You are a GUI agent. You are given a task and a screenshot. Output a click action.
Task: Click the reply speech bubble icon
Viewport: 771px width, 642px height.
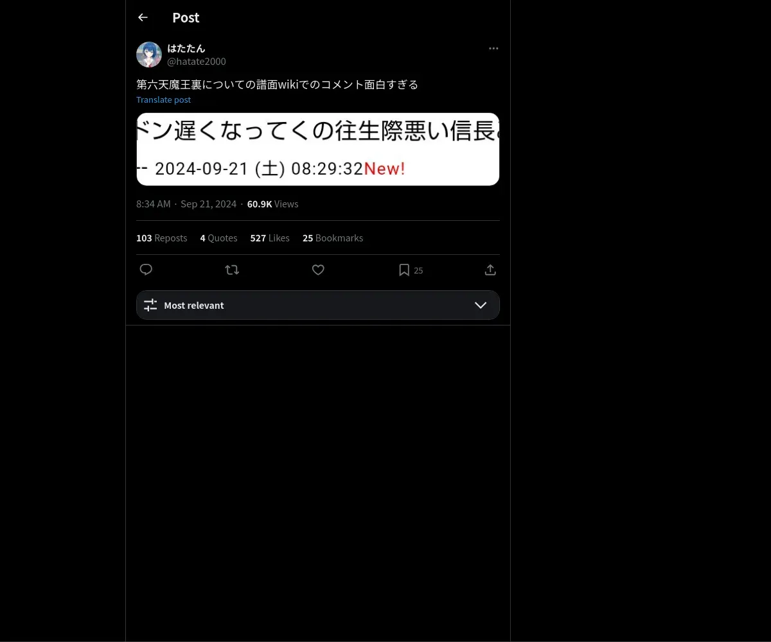coord(146,270)
